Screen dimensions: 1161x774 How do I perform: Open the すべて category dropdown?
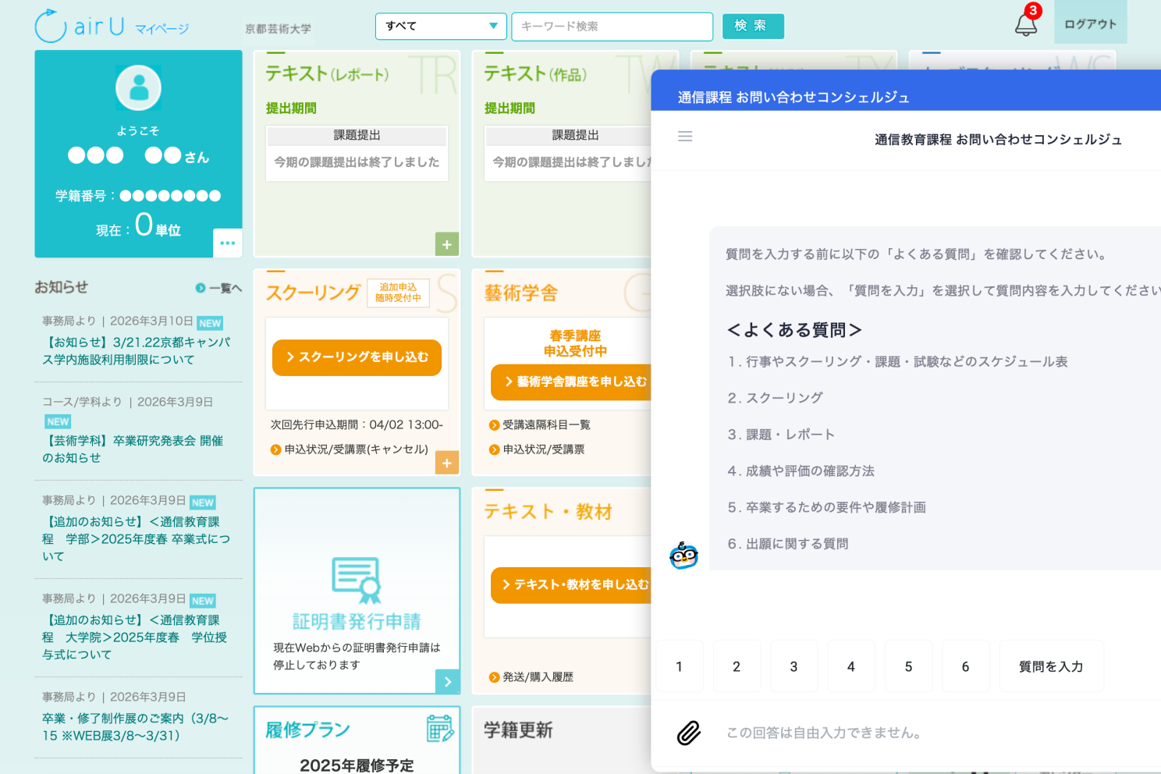click(x=441, y=26)
